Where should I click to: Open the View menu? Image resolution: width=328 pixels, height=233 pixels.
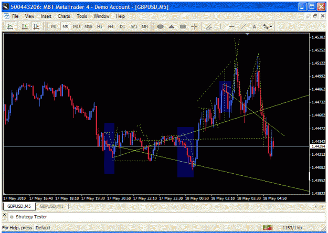tap(29, 16)
